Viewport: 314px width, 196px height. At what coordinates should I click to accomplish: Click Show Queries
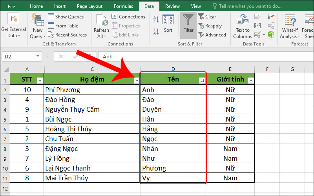point(66,16)
